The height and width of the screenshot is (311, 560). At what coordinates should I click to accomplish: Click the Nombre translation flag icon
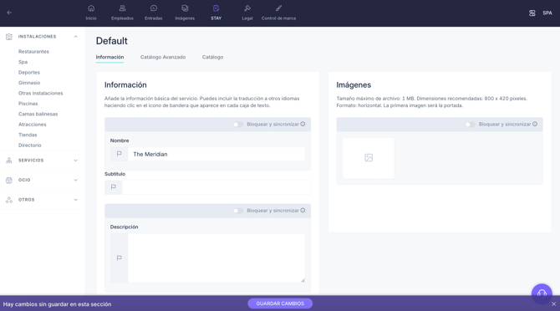[x=120, y=154]
